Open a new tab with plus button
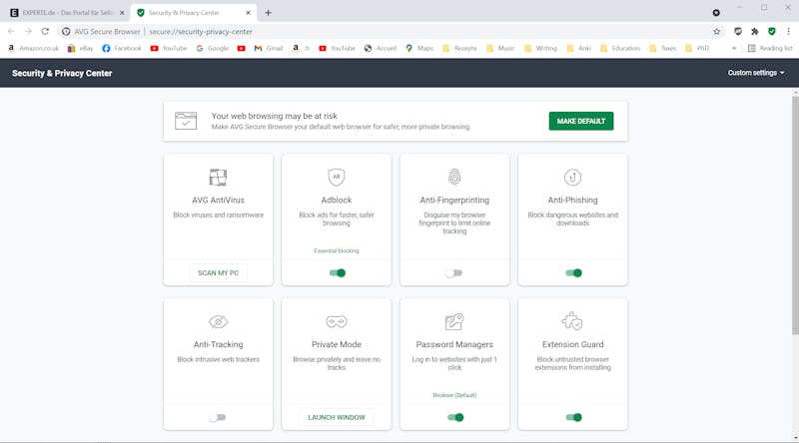The width and height of the screenshot is (799, 443). pyautogui.click(x=268, y=13)
